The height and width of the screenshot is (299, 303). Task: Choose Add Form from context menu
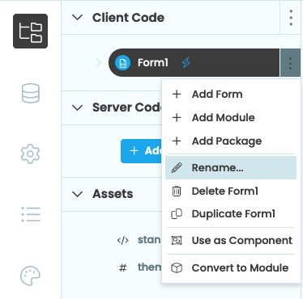pyautogui.click(x=231, y=95)
